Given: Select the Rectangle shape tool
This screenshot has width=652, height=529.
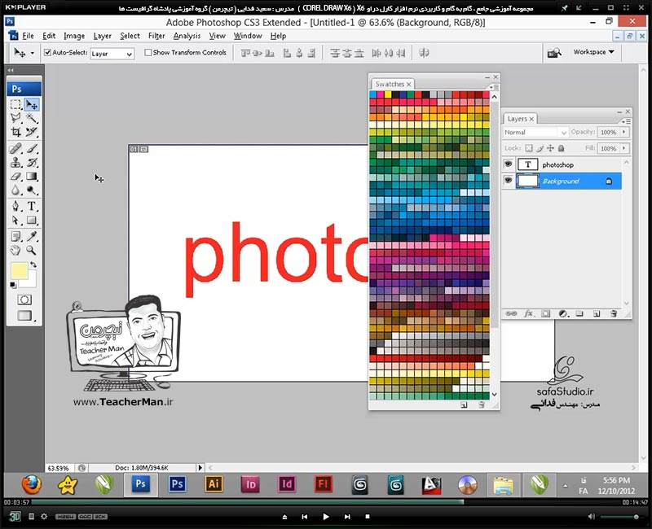Looking at the screenshot, I should click(32, 220).
